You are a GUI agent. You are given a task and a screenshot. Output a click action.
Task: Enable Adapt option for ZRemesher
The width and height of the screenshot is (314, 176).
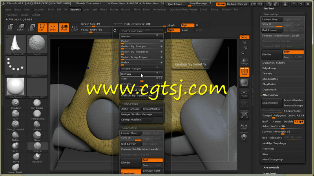pos(299,122)
